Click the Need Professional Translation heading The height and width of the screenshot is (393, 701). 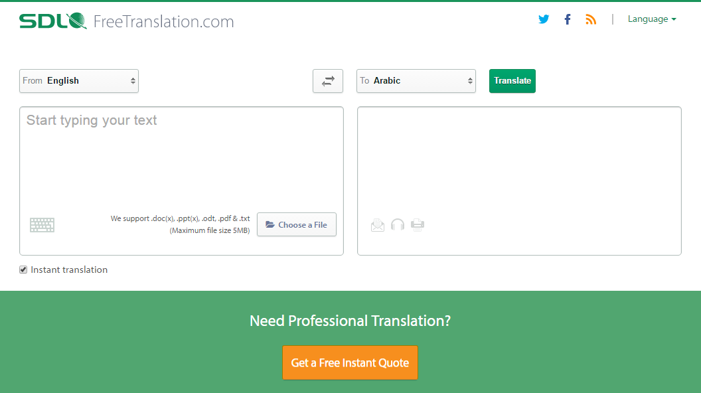pyautogui.click(x=350, y=321)
